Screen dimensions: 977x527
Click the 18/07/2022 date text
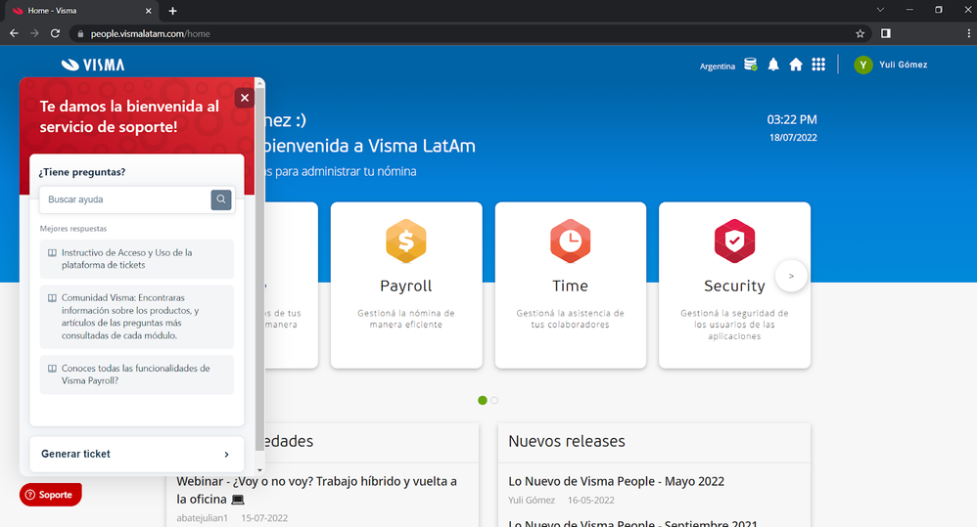click(x=793, y=138)
